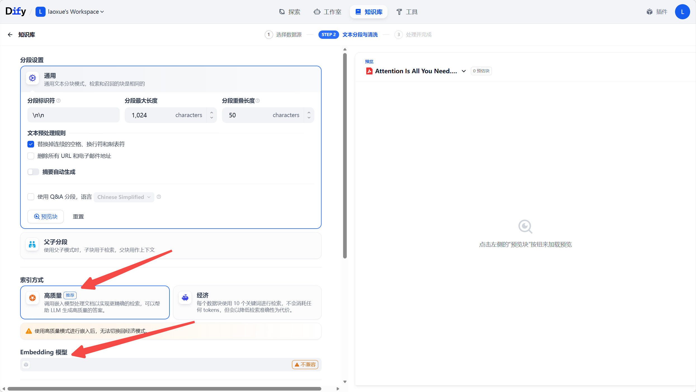Click the Dify logo
696x392 pixels.
pyautogui.click(x=16, y=11)
